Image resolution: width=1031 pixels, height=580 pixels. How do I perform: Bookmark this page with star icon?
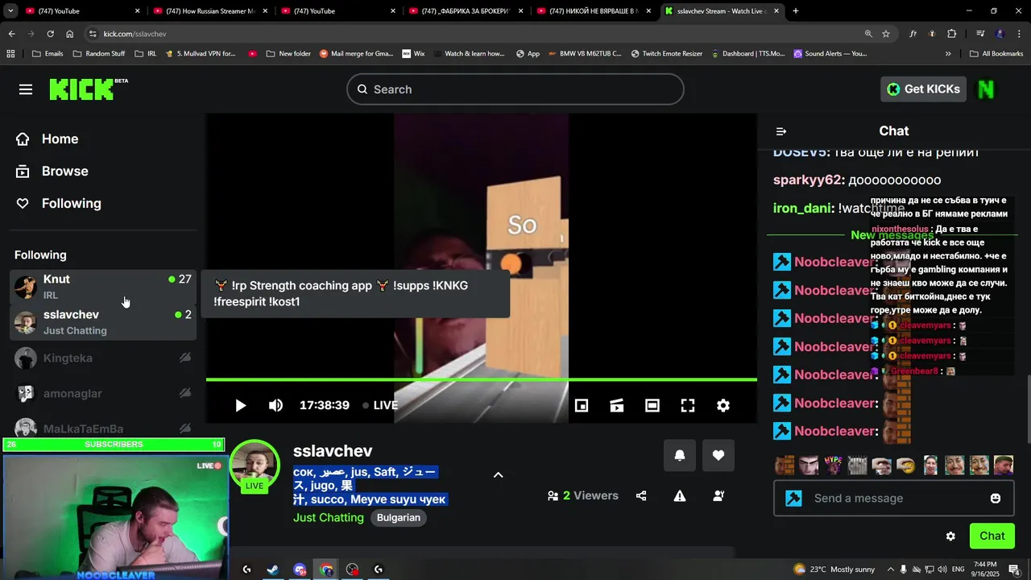[886, 34]
